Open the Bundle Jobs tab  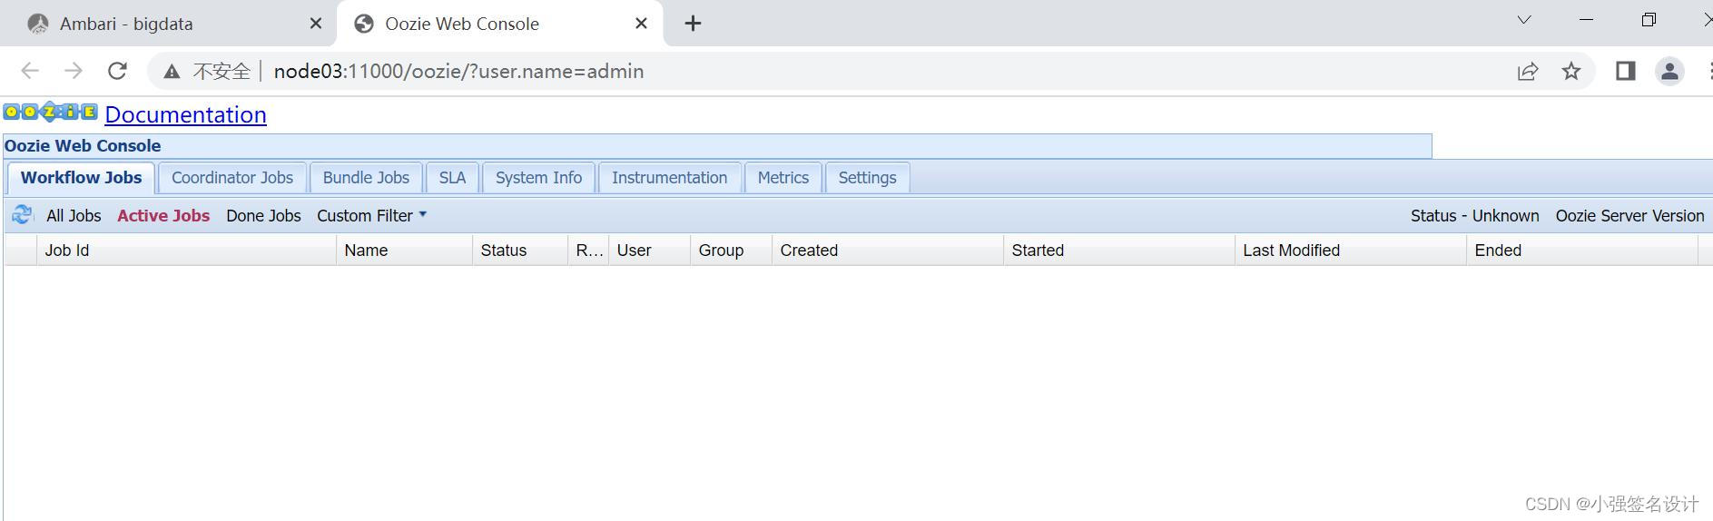pyautogui.click(x=366, y=178)
